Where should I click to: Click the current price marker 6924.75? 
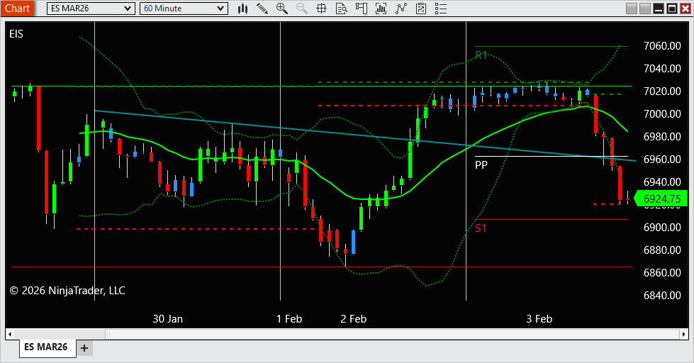(660, 199)
